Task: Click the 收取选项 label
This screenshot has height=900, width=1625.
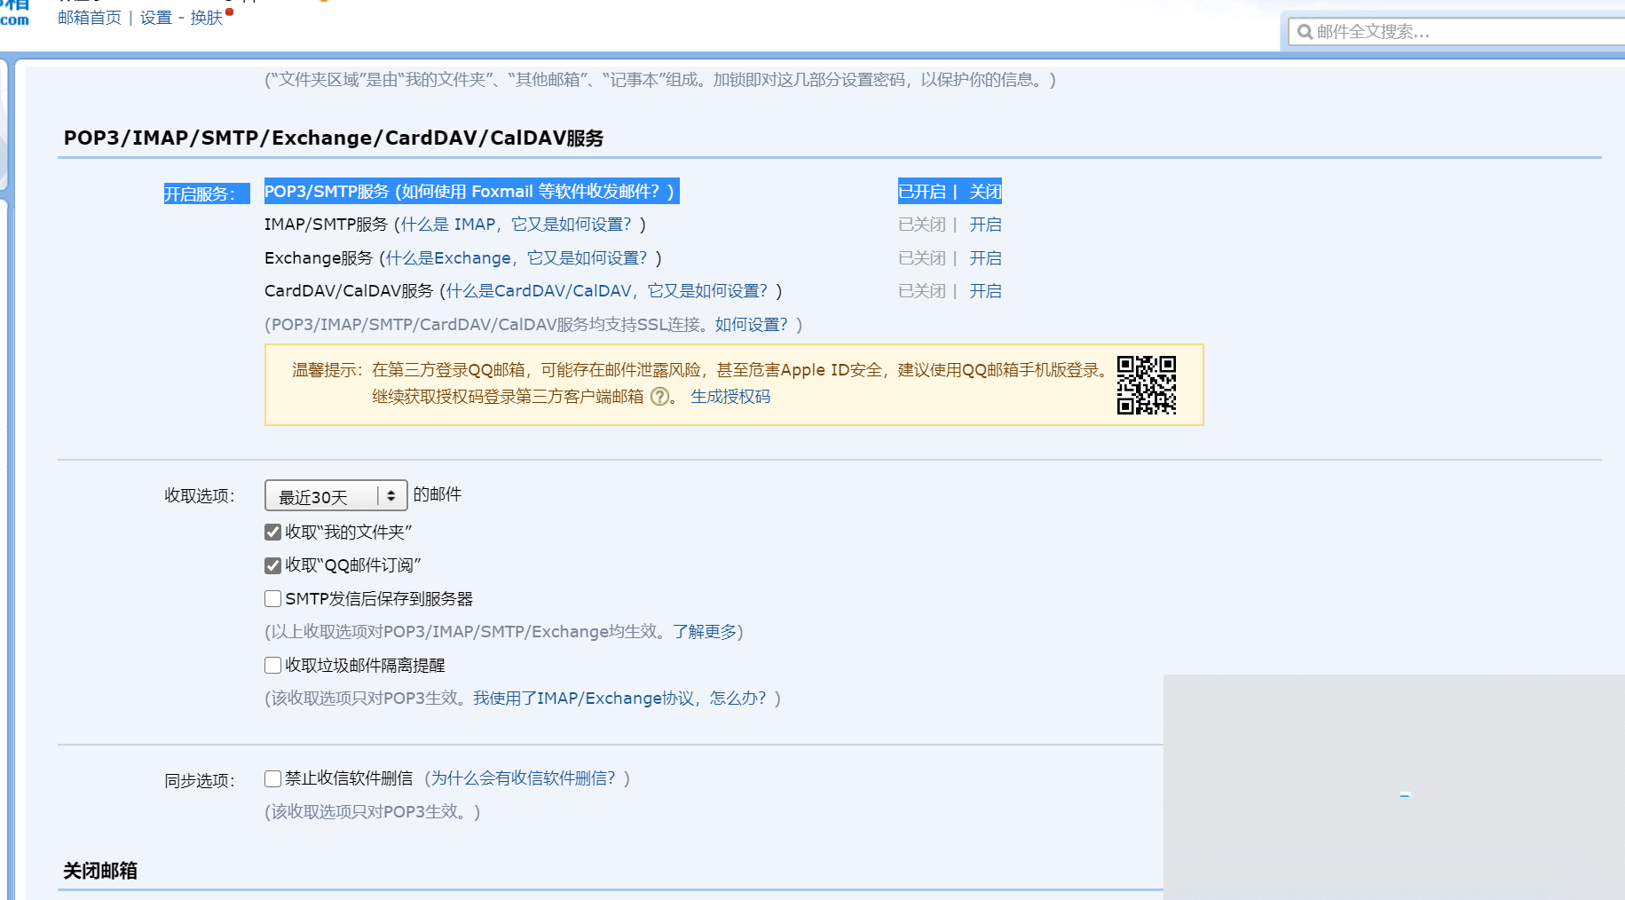Action: click(x=200, y=496)
